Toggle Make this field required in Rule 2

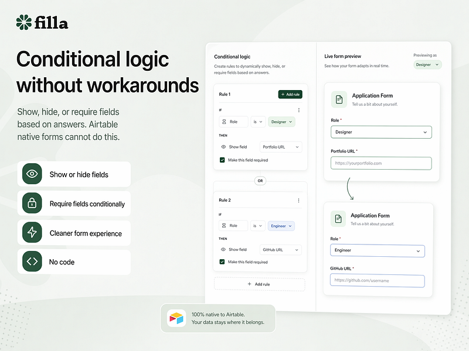click(x=222, y=261)
